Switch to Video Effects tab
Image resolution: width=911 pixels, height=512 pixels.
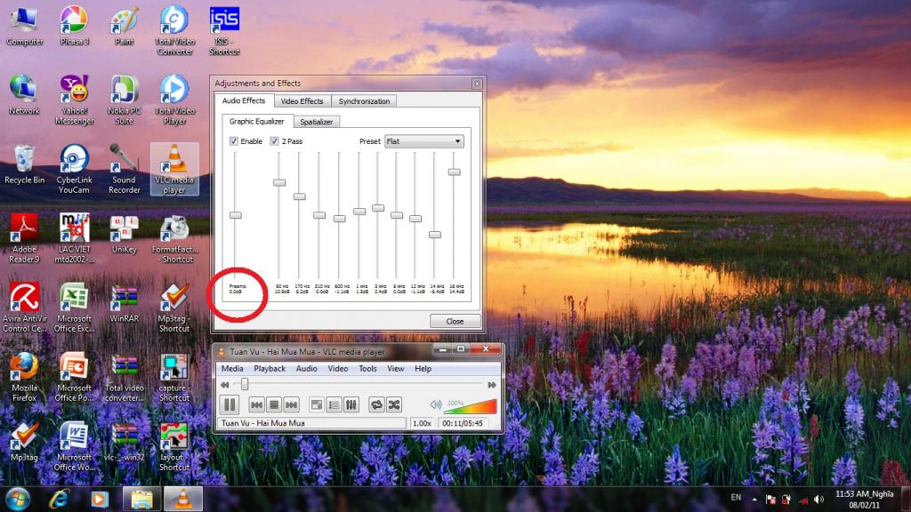(302, 101)
